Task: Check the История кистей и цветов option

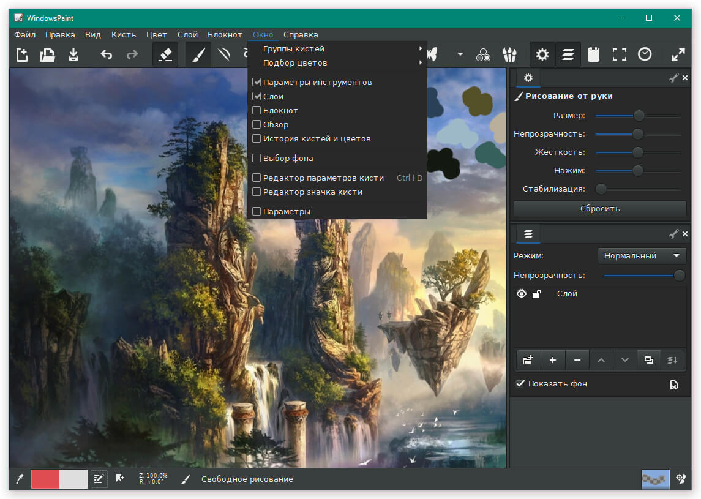Action: point(257,138)
